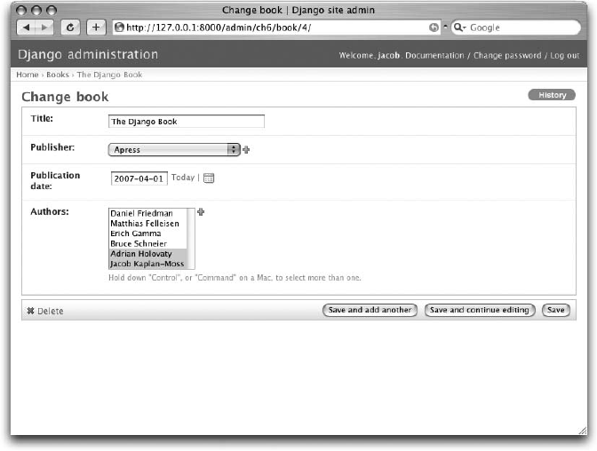
Task: Select Adrian Holovaty in Authors list
Action: point(147,254)
